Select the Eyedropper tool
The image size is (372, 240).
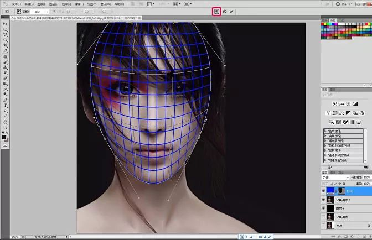tap(5, 50)
